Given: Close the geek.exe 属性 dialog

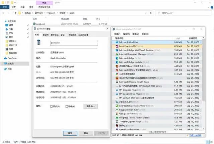Looking at the screenshot, I should tap(107, 29).
